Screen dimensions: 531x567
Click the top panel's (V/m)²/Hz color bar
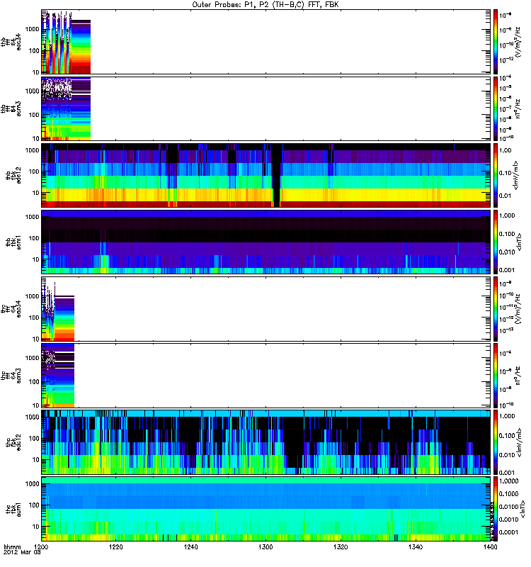[x=496, y=43]
